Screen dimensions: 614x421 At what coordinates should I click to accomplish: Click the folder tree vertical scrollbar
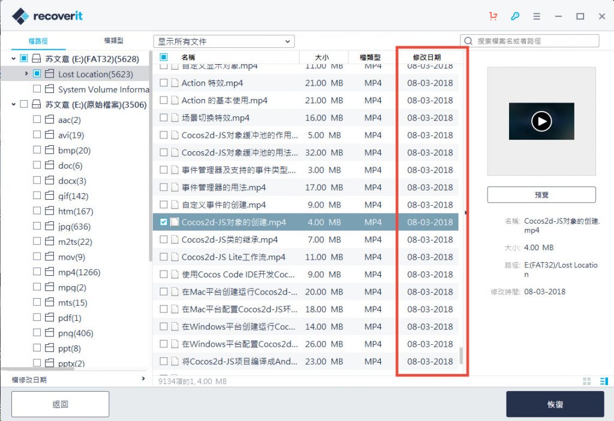150,157
